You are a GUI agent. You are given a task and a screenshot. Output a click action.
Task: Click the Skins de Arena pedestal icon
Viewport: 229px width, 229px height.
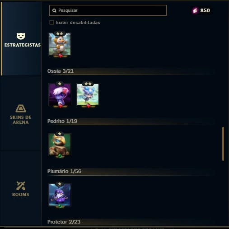[21, 108]
